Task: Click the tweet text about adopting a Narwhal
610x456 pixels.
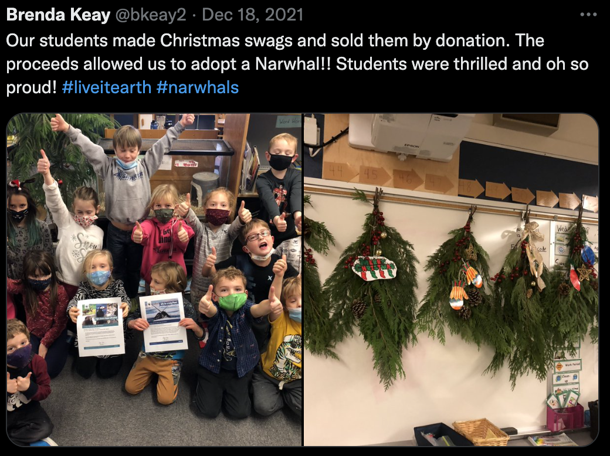Action: click(297, 64)
